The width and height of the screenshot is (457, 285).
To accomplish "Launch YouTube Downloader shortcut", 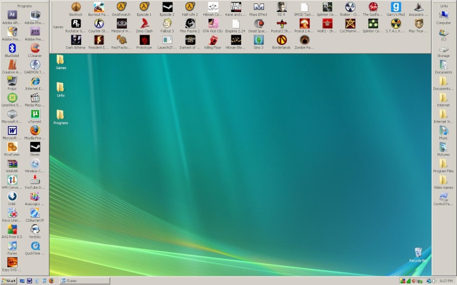I will [35, 182].
